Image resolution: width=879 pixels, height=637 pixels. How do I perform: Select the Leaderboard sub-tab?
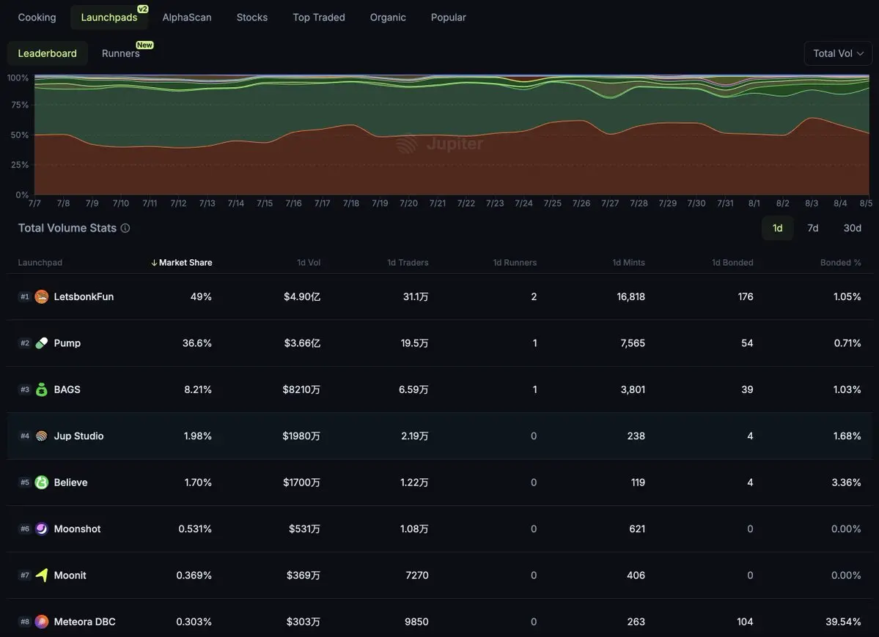(x=48, y=53)
